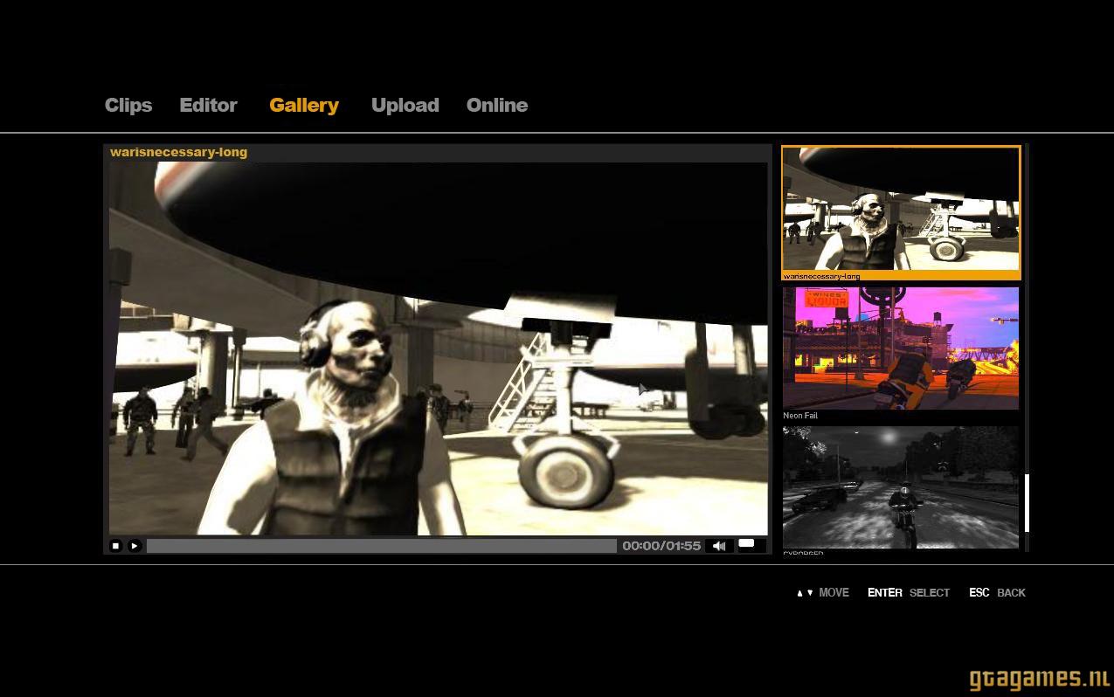Select the Gallery tab
1114x697 pixels.
point(304,105)
